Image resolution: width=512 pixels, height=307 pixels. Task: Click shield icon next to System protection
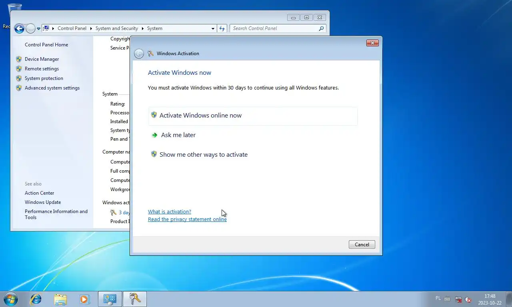(19, 78)
